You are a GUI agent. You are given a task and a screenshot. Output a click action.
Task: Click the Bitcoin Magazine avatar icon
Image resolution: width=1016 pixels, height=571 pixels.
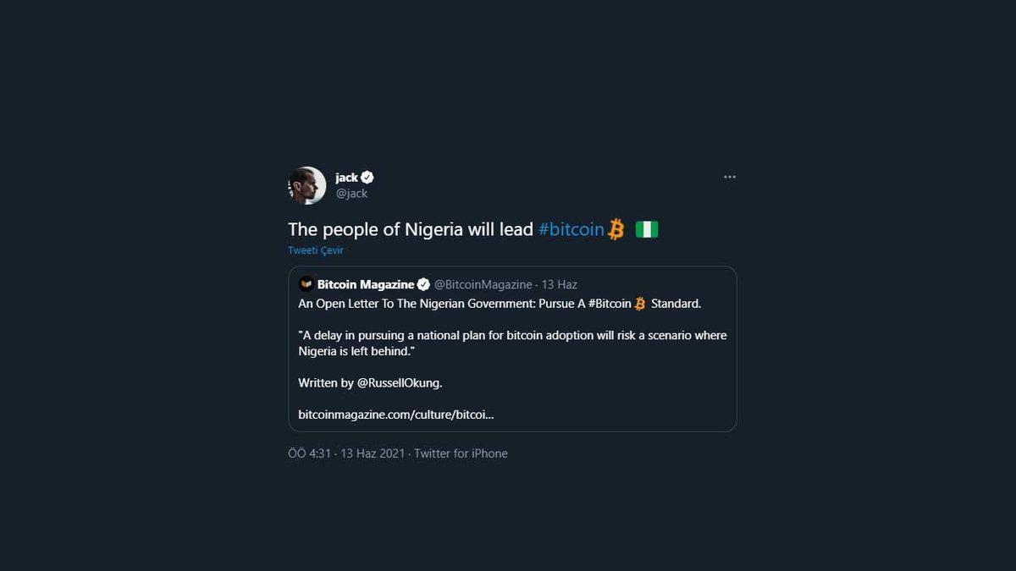[x=306, y=284]
